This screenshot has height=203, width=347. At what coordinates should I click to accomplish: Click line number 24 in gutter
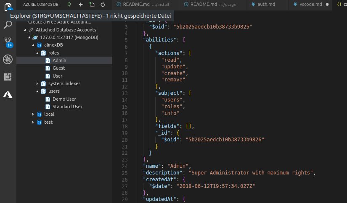click(x=124, y=166)
